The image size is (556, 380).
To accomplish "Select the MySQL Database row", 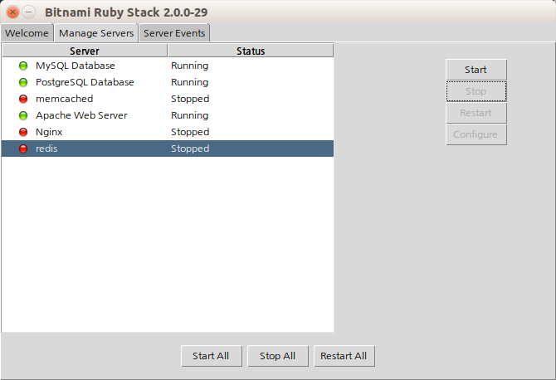I will (168, 66).
